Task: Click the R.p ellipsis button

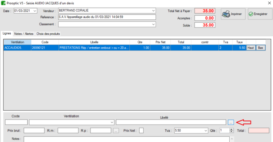Action: tap(116, 131)
